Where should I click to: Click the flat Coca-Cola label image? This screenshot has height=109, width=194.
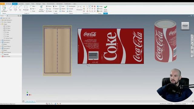tap(111, 46)
